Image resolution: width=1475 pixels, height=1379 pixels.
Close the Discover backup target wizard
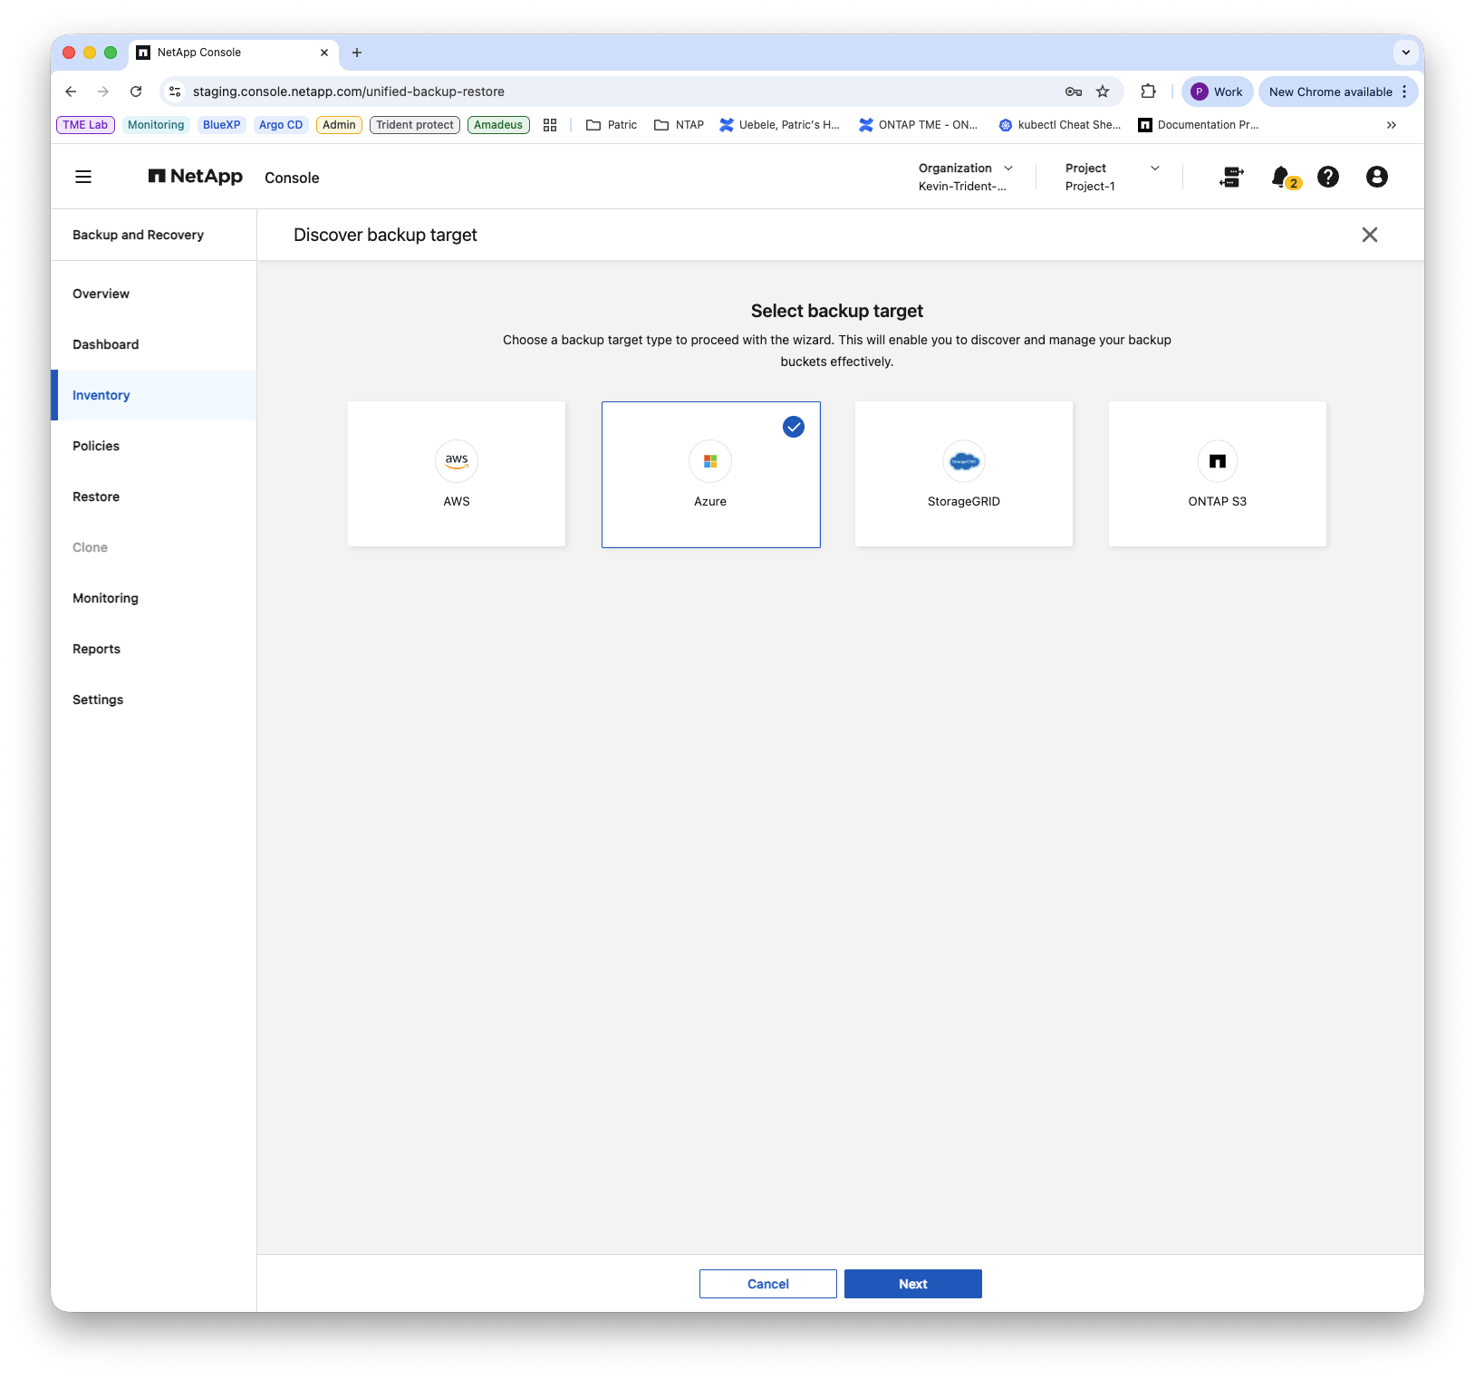coord(1370,235)
